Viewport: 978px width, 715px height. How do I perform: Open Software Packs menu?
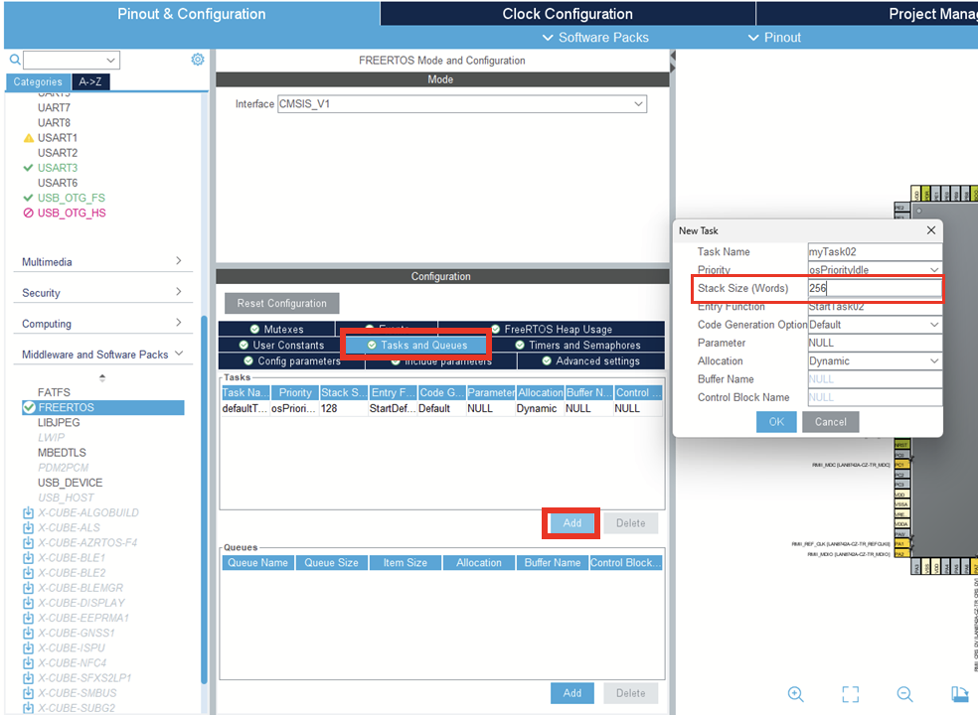595,38
